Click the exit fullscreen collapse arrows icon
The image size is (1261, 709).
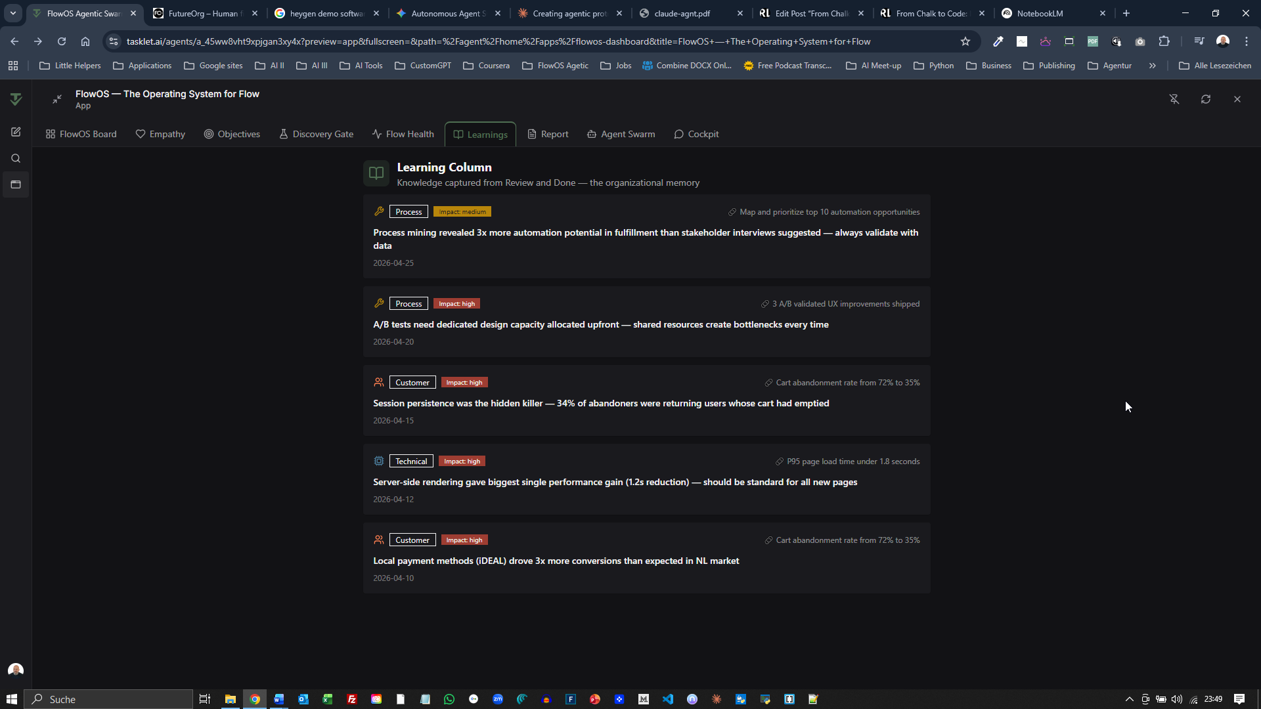pos(57,99)
